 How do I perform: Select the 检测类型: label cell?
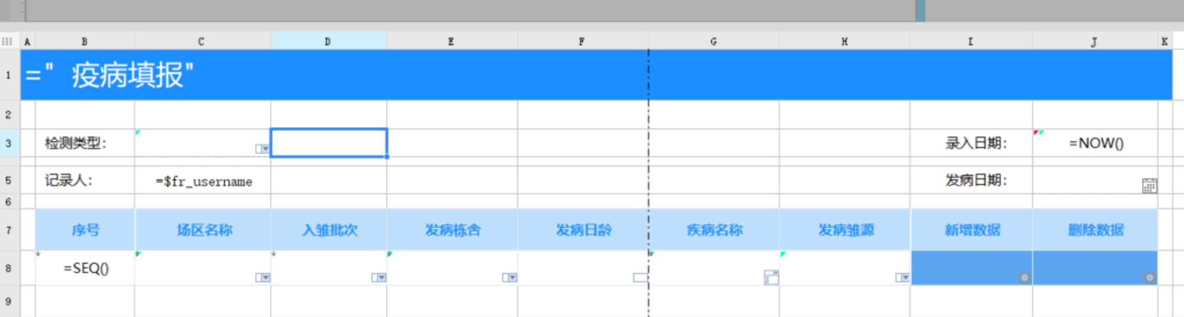[85, 143]
